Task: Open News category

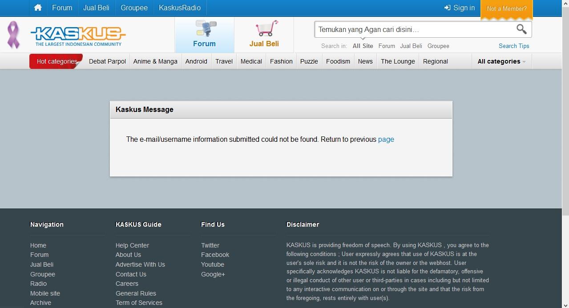Action: tap(365, 61)
